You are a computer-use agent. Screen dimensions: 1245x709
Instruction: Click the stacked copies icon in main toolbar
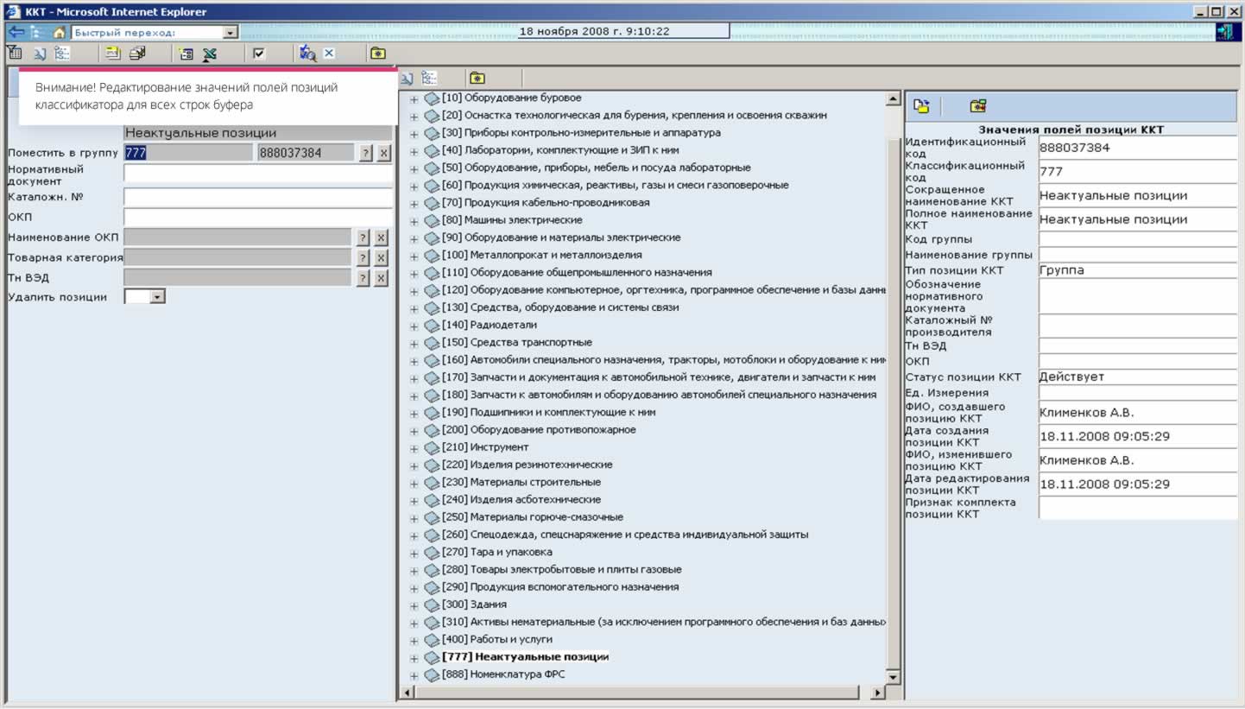(x=137, y=54)
